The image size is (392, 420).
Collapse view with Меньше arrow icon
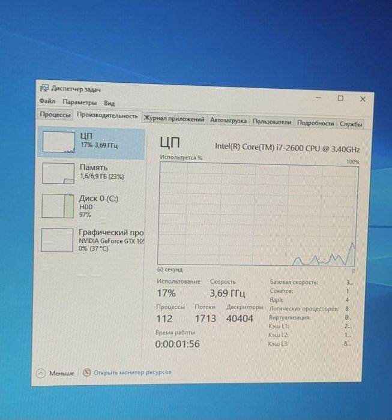point(41,373)
